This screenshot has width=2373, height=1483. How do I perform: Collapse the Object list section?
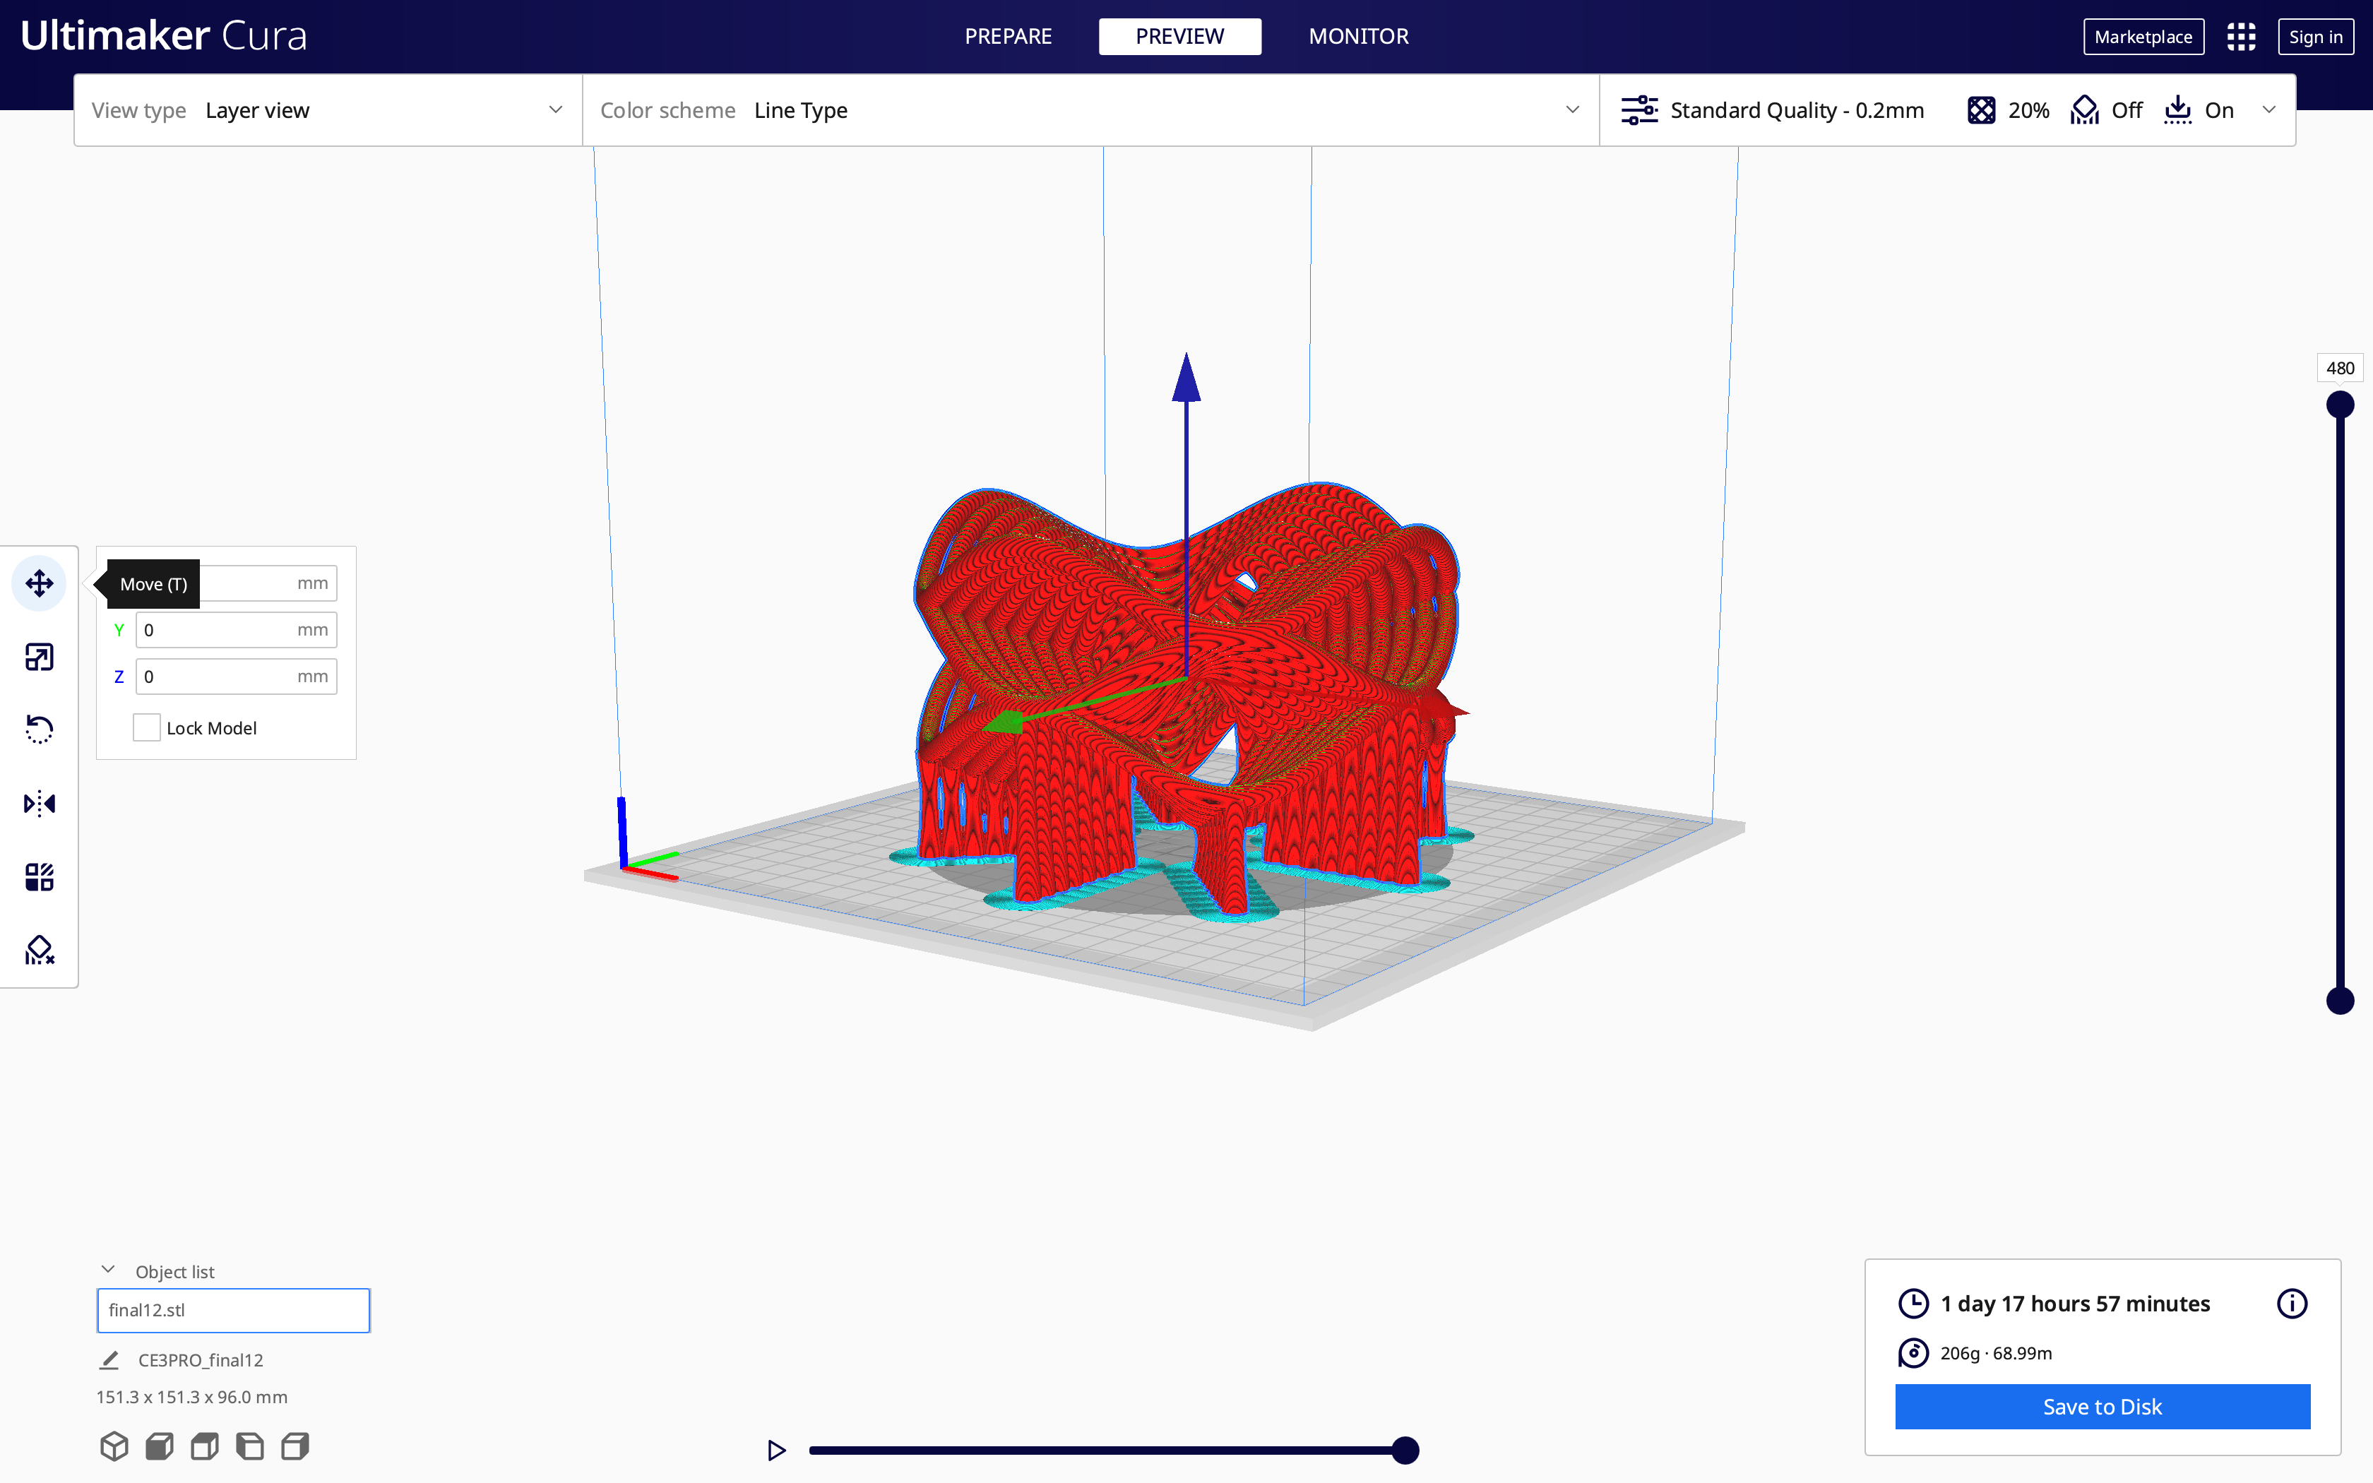point(109,1270)
